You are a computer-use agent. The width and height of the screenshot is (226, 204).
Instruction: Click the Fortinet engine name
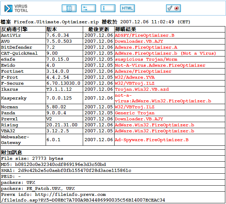click(x=12, y=71)
